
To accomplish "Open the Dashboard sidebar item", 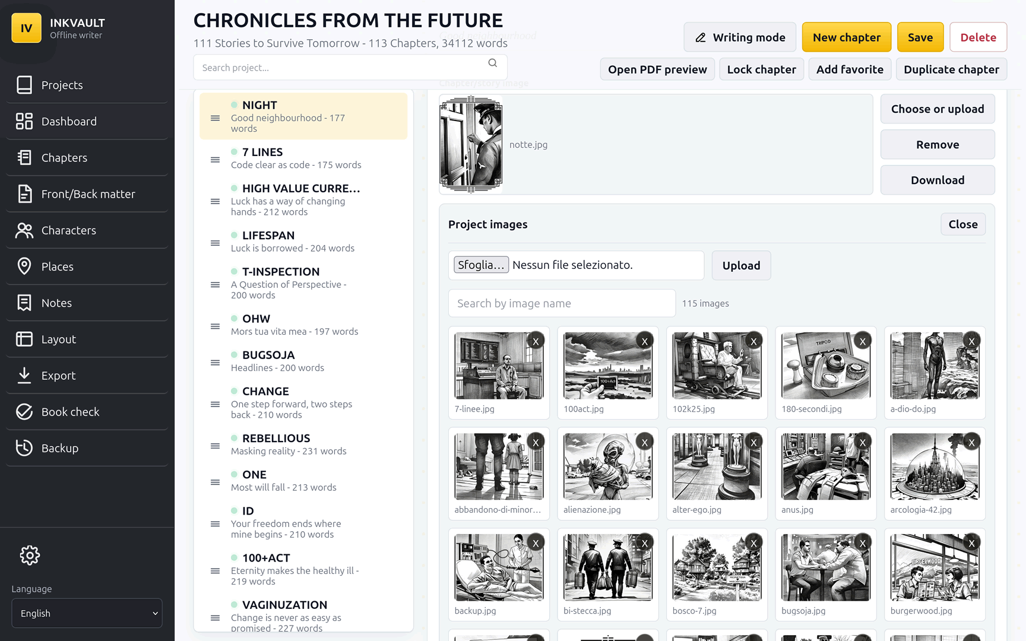I will click(x=87, y=121).
